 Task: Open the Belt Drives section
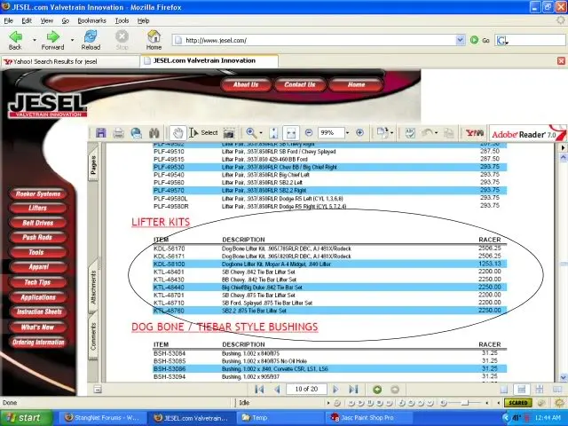(38, 223)
